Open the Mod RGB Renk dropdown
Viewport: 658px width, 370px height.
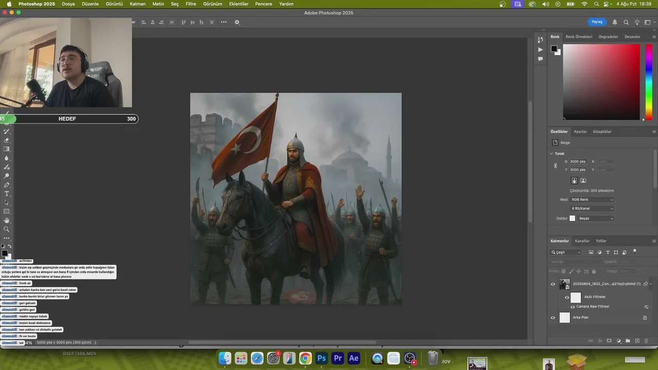pos(592,199)
